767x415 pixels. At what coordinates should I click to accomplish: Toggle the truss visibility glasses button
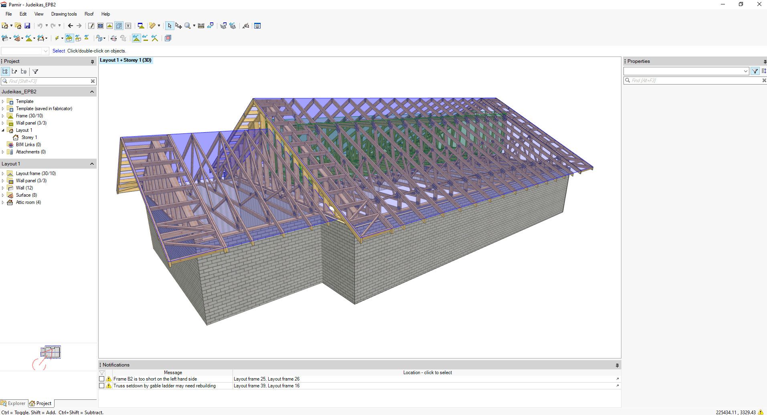coord(136,38)
